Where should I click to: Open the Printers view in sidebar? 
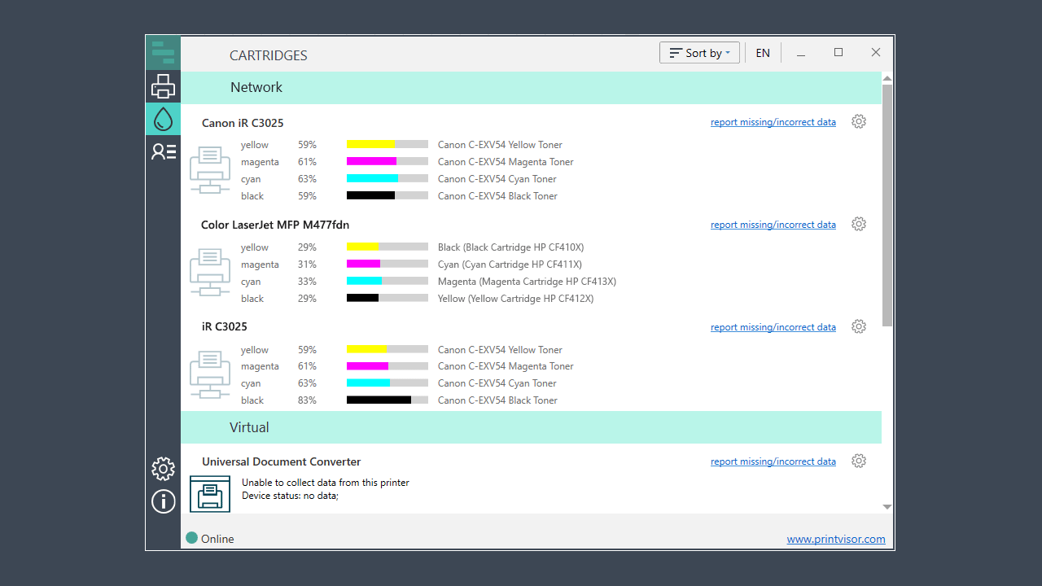click(x=163, y=86)
